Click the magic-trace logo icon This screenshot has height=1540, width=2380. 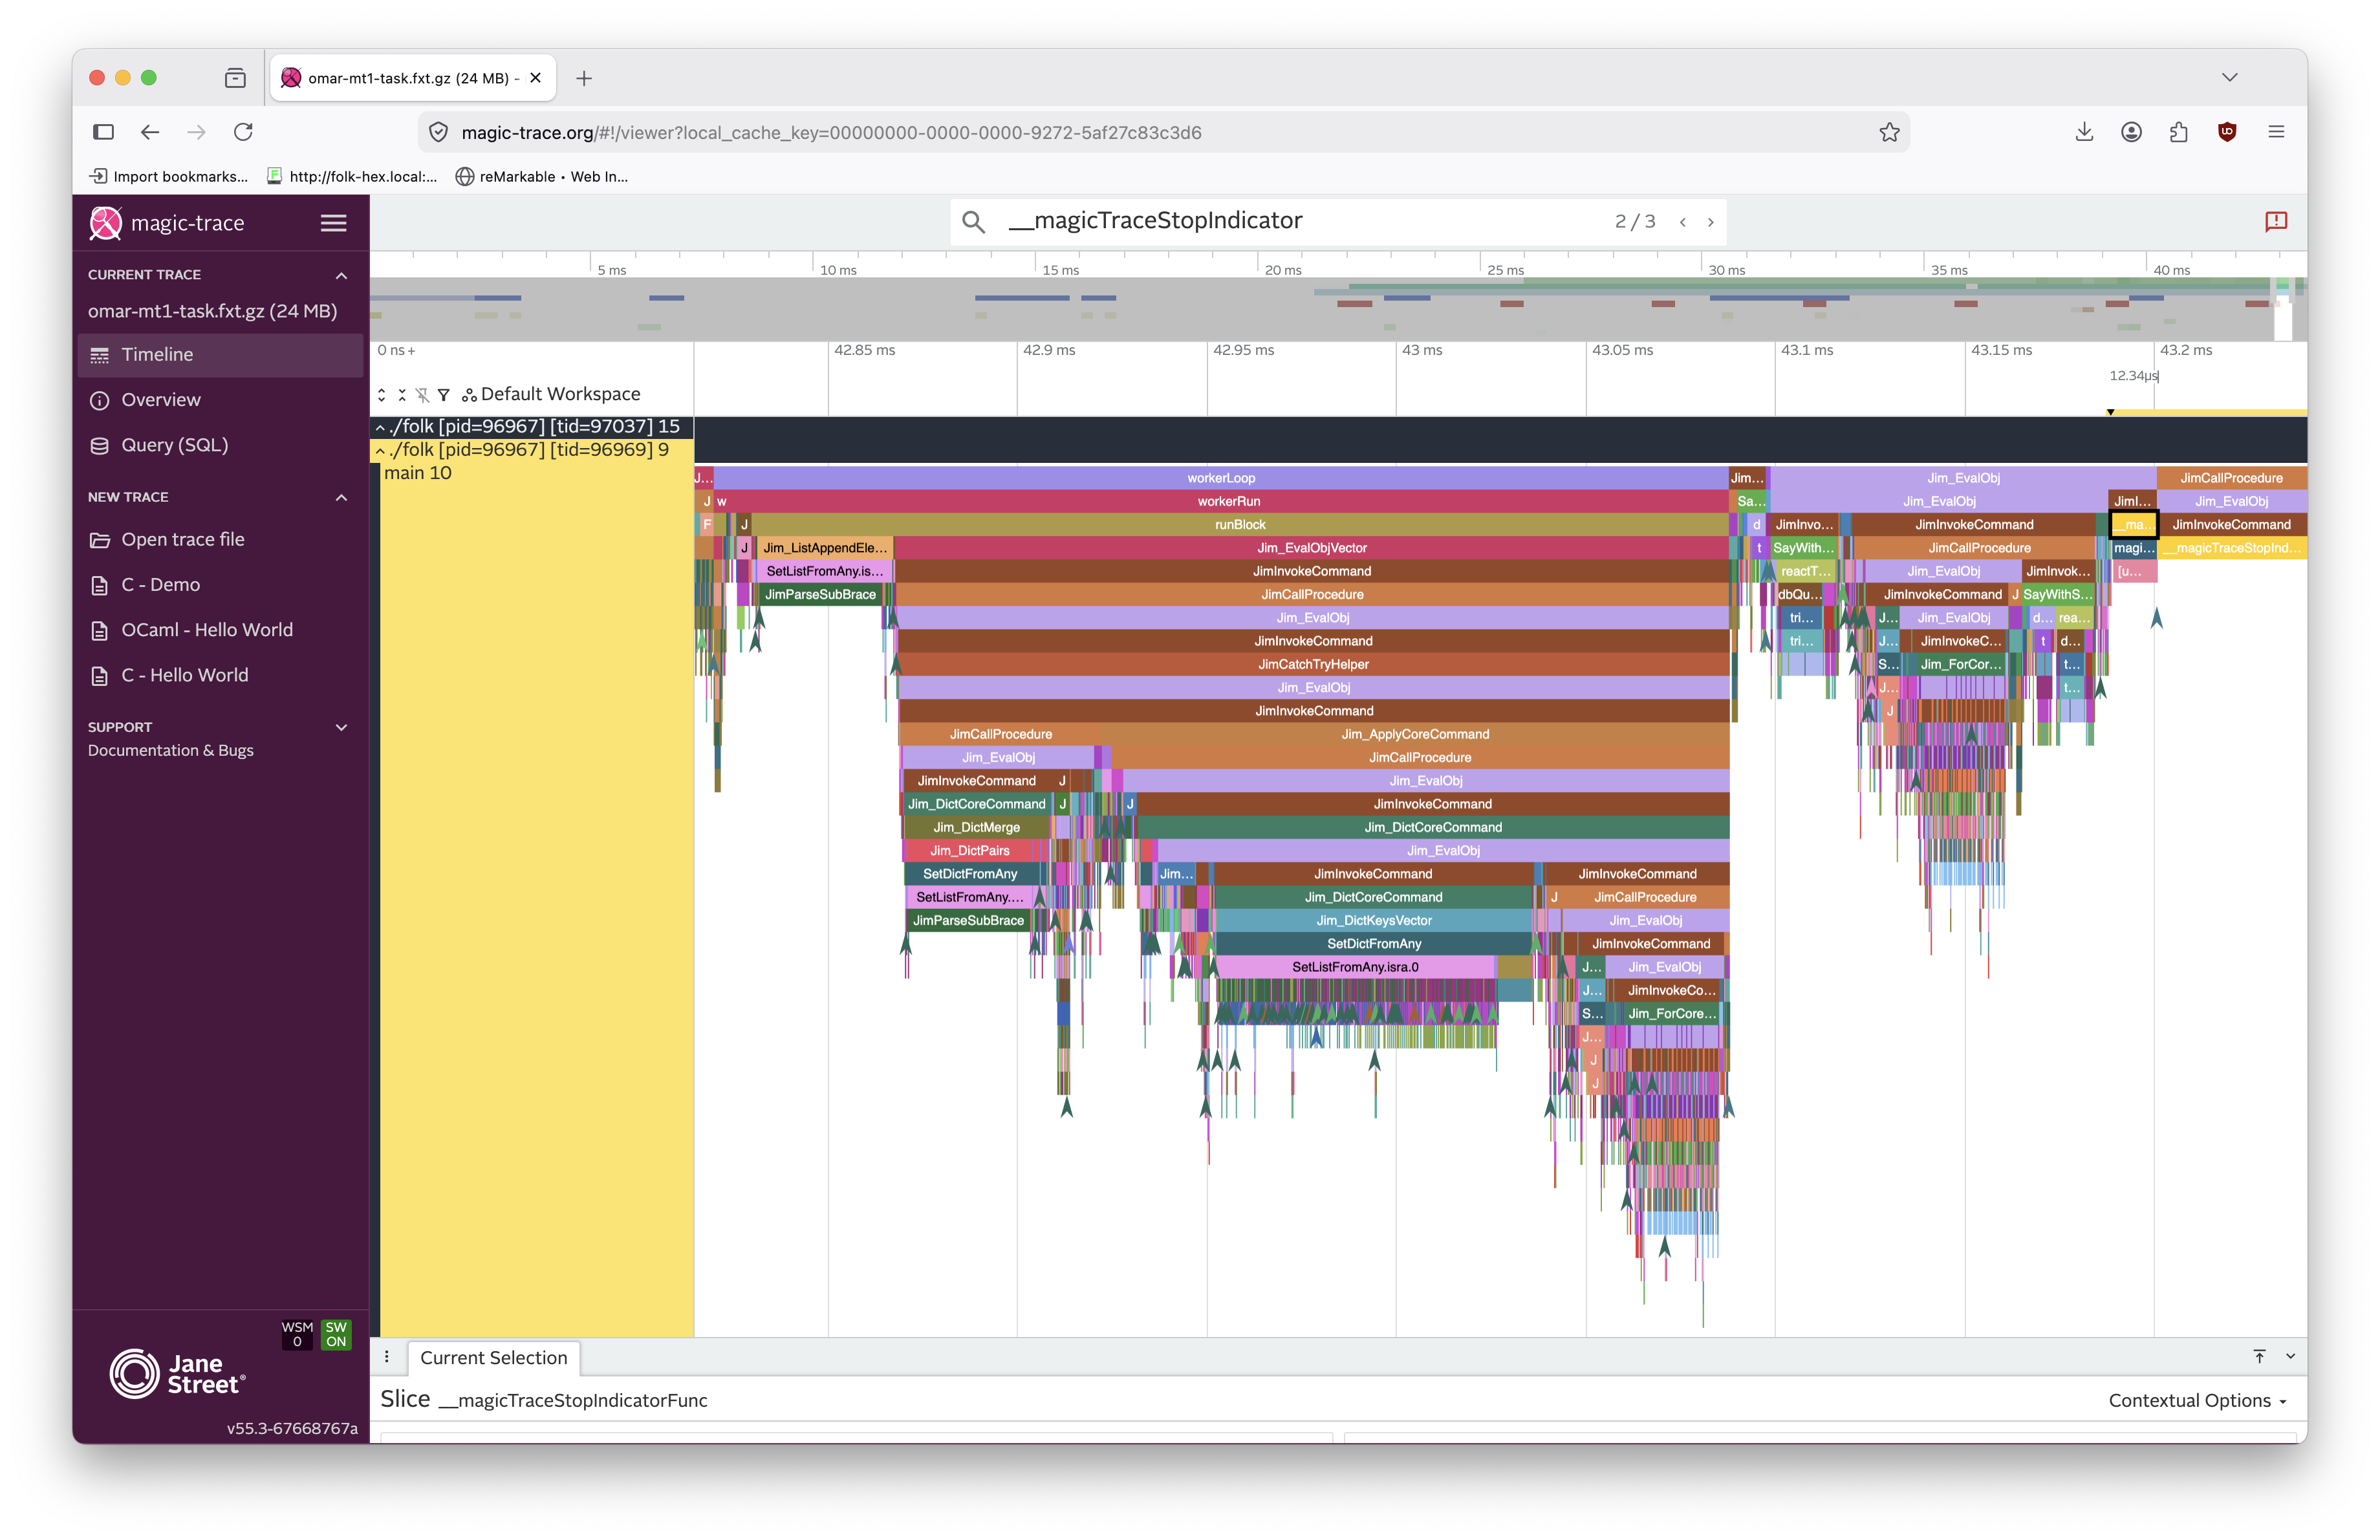point(106,223)
